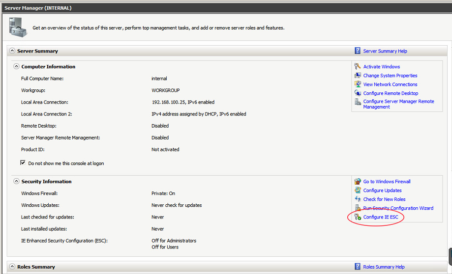
Task: Click the Roles Summary Help question-mark icon
Action: 358,267
